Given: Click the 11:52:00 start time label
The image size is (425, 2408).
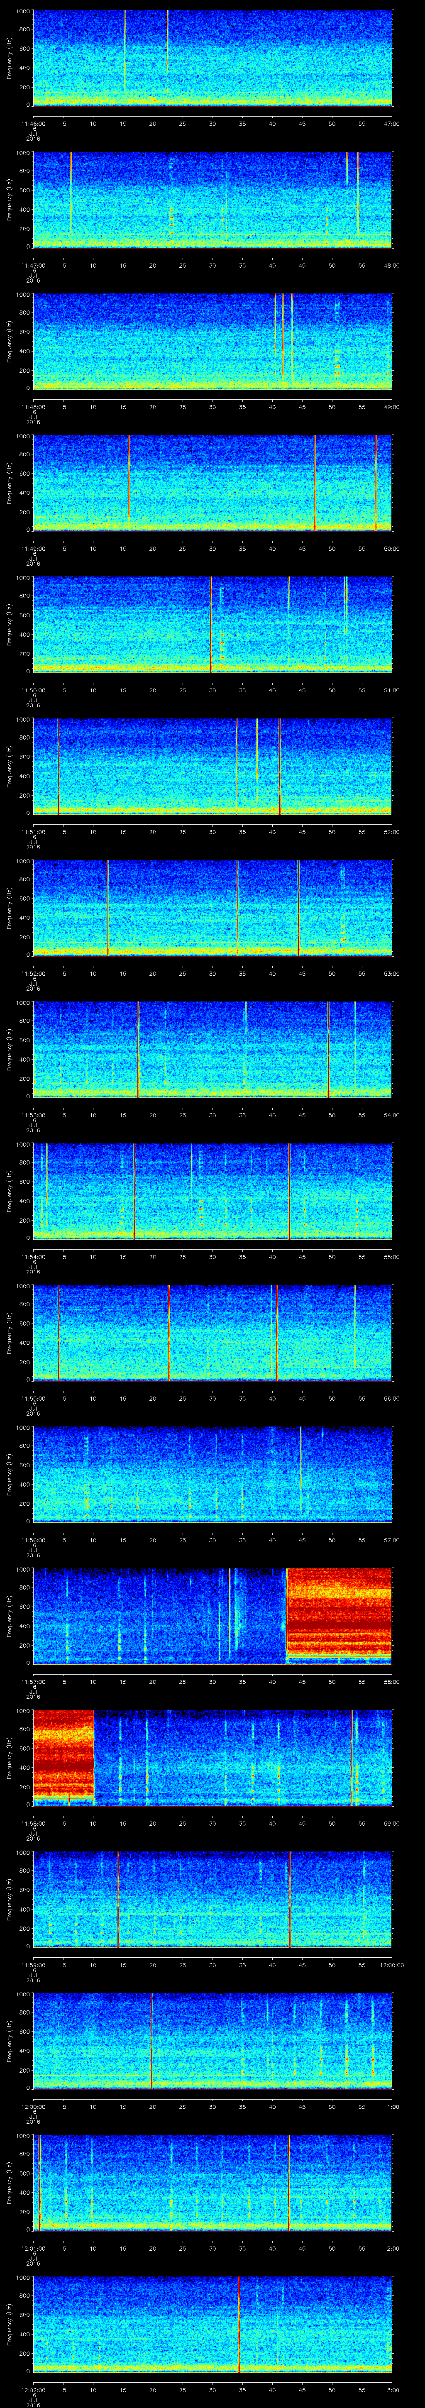Looking at the screenshot, I should click(34, 973).
